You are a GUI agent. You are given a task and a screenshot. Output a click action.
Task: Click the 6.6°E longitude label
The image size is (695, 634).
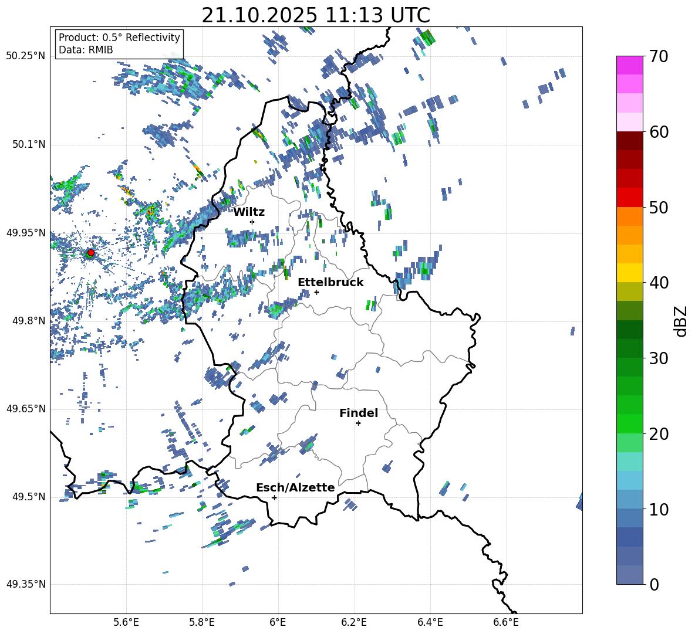coord(506,622)
